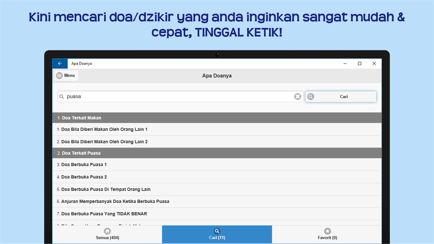Viewport: 434px width, 244px height.
Task: Open 'Doa Bila Diberi Makan Oleh Orang Lain 1'
Action: coord(217,129)
